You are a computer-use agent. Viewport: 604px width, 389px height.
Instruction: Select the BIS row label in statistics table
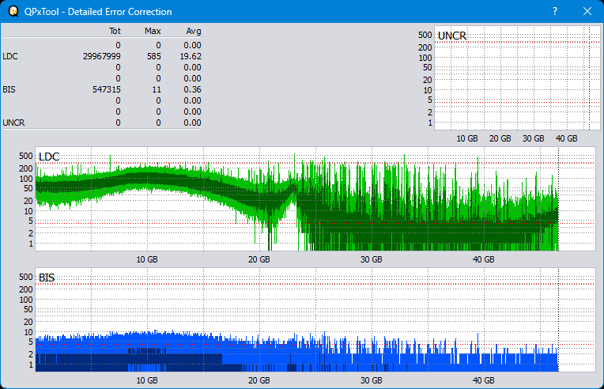(x=9, y=90)
